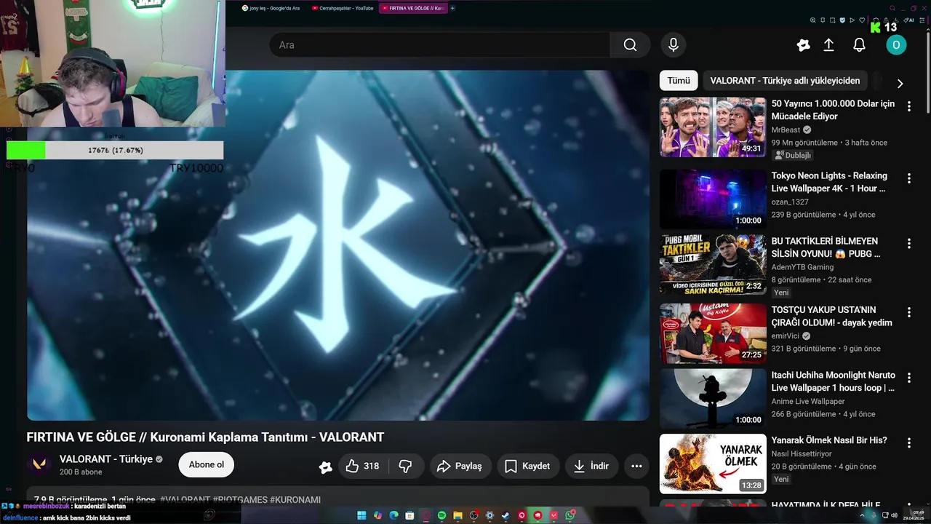Select the Tümü filter chip
The height and width of the screenshot is (524, 931).
click(679, 81)
